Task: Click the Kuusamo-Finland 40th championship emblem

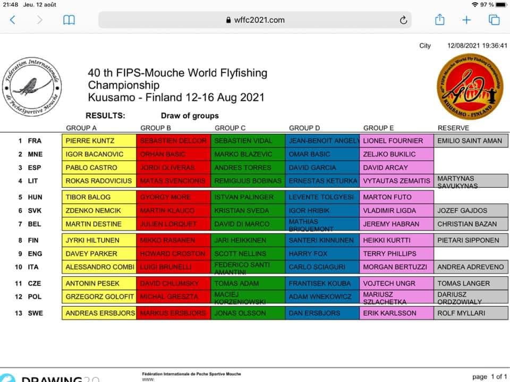Action: coord(469,88)
